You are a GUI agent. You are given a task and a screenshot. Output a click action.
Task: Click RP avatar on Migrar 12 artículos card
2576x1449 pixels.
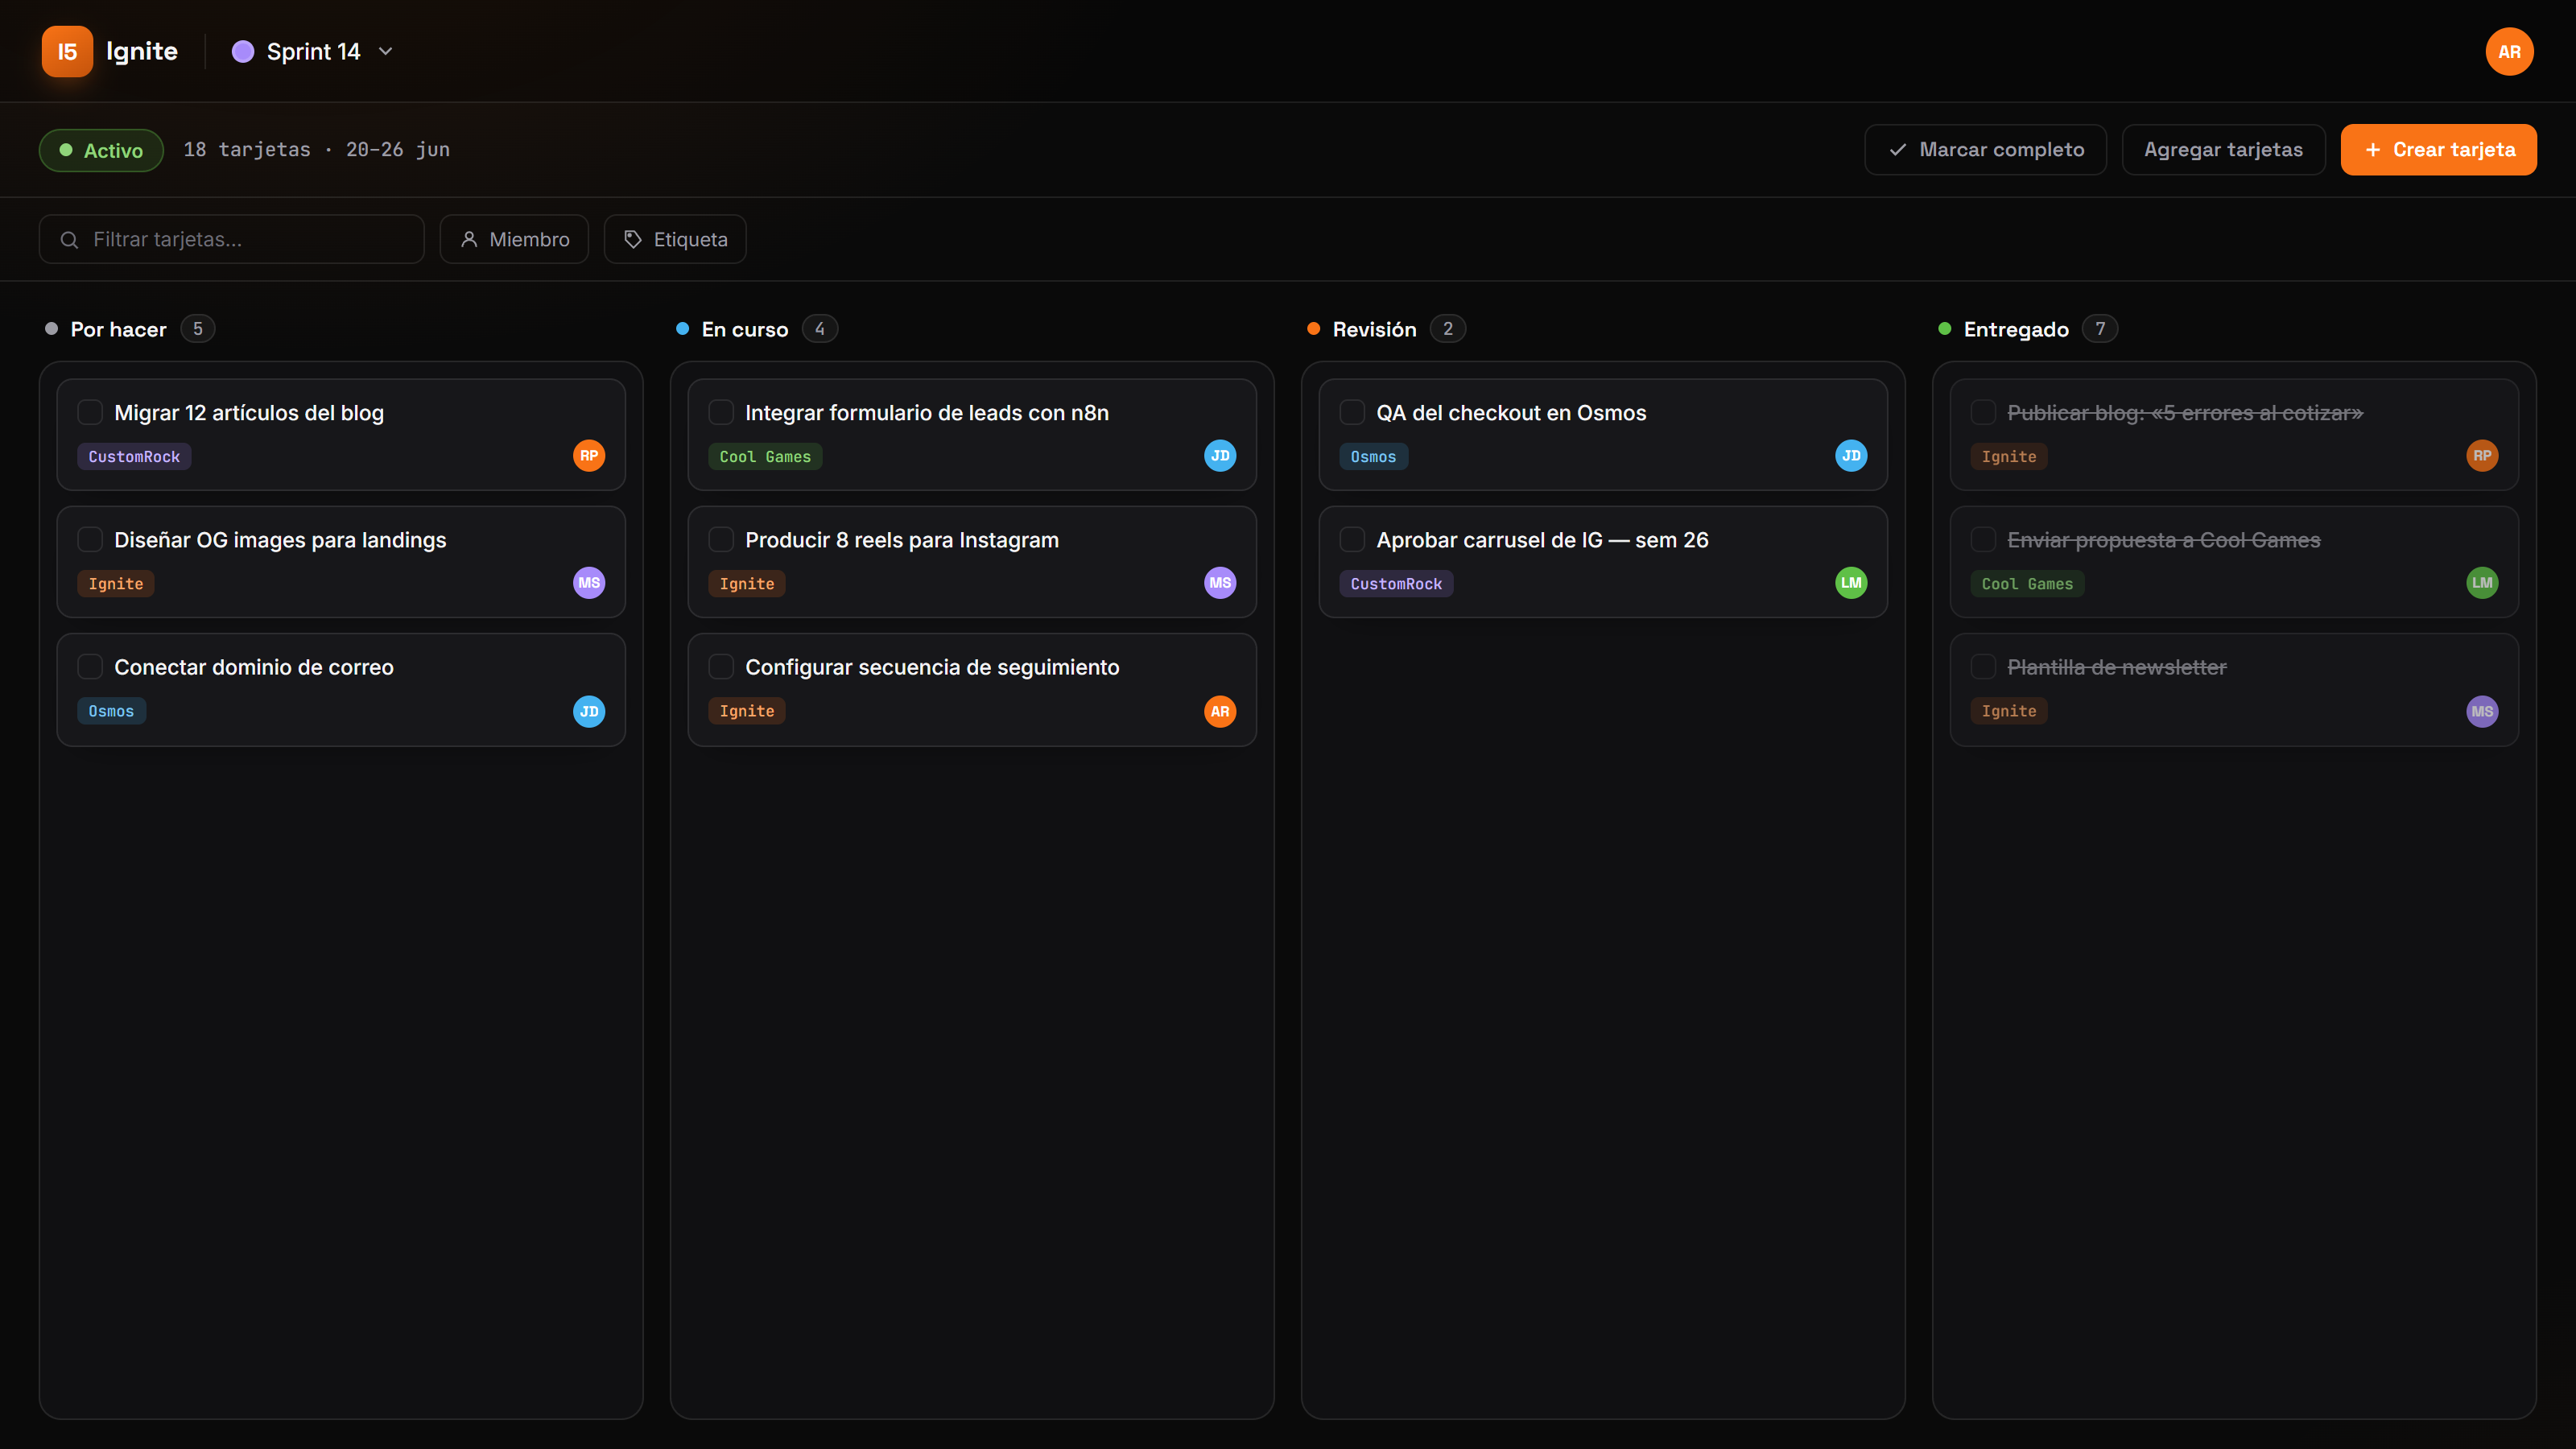click(589, 456)
